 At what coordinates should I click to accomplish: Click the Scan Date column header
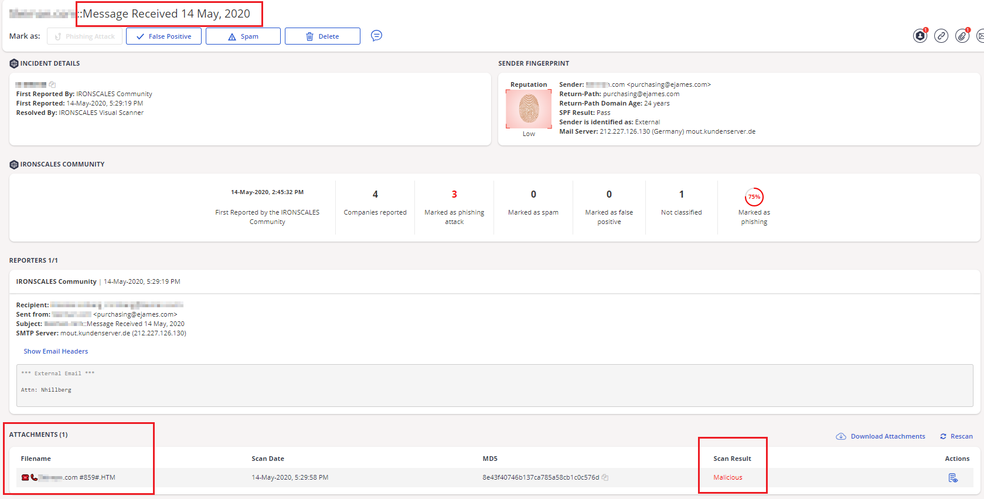click(x=268, y=459)
